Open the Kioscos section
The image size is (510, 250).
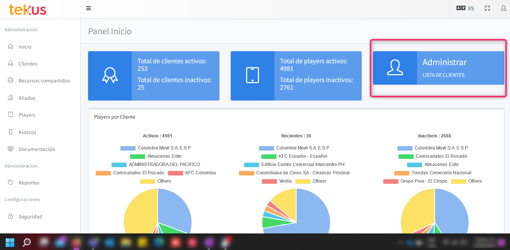tap(27, 132)
